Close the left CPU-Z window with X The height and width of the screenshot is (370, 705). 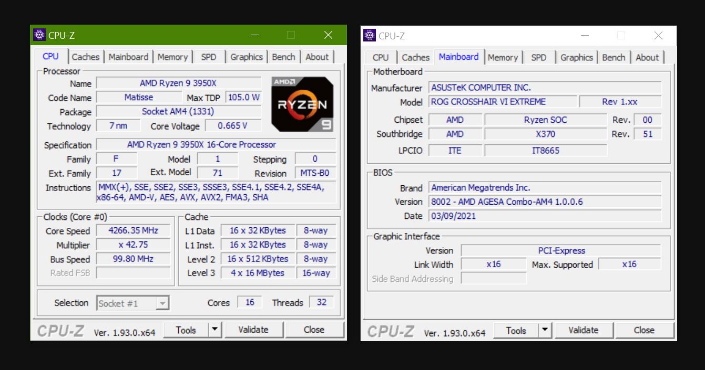(329, 35)
